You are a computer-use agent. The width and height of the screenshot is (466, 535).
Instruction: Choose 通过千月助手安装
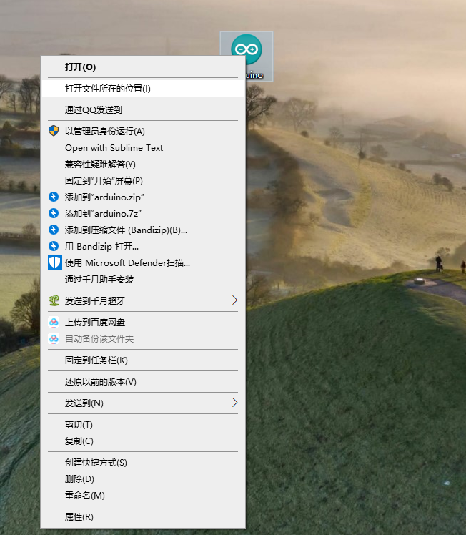click(x=143, y=279)
